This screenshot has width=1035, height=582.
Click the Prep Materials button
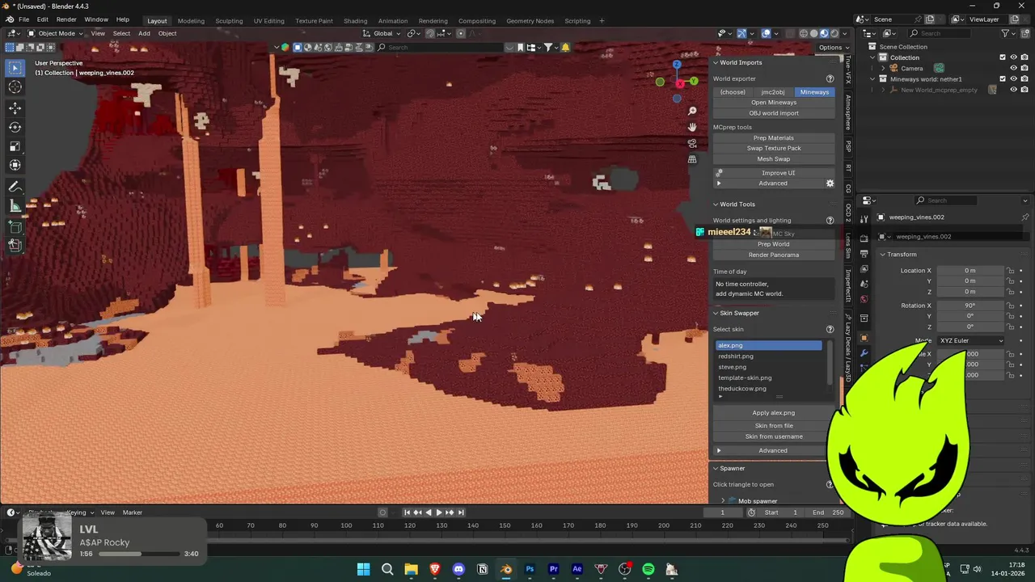[x=774, y=137]
